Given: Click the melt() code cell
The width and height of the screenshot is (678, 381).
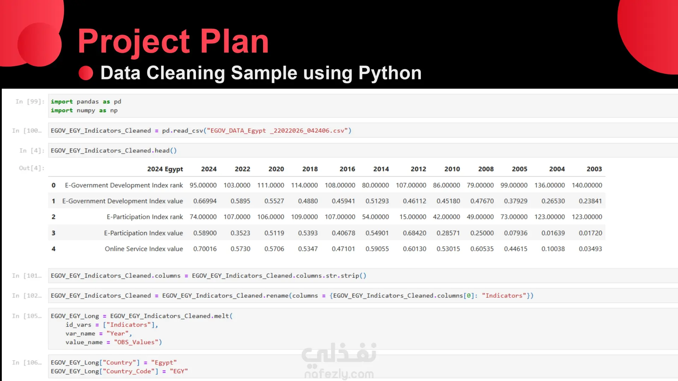Looking at the screenshot, I should (363, 329).
